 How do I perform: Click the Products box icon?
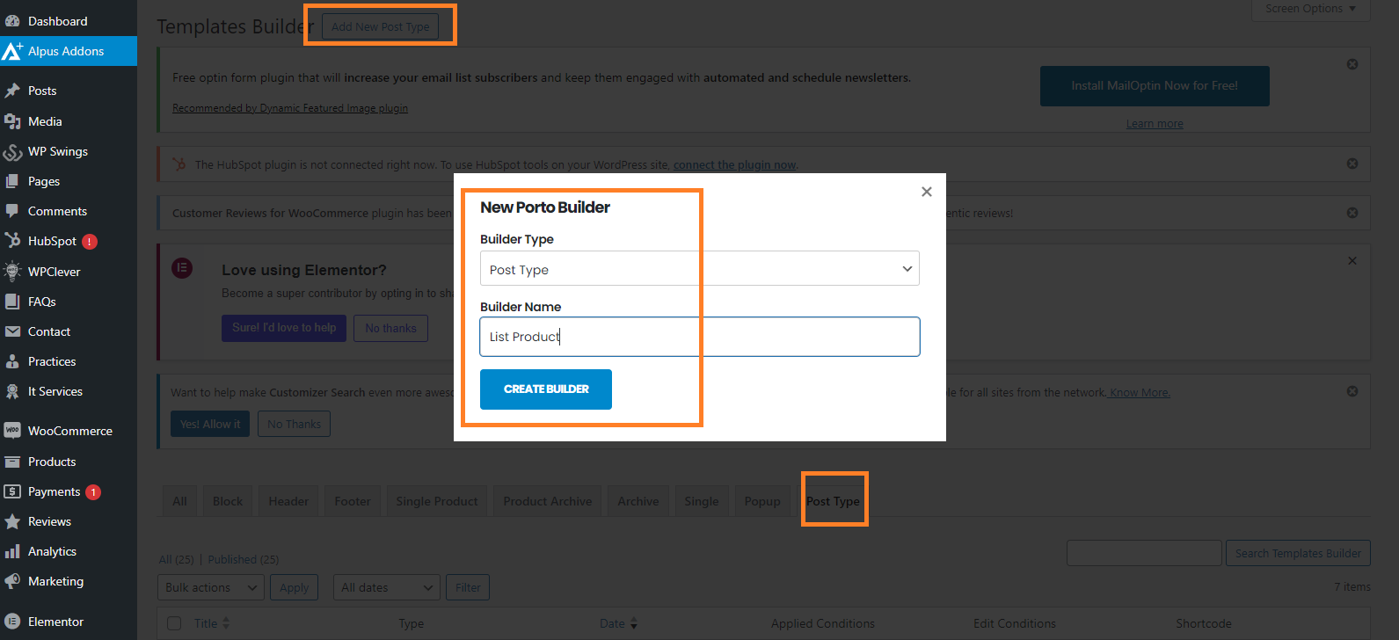pyautogui.click(x=12, y=462)
